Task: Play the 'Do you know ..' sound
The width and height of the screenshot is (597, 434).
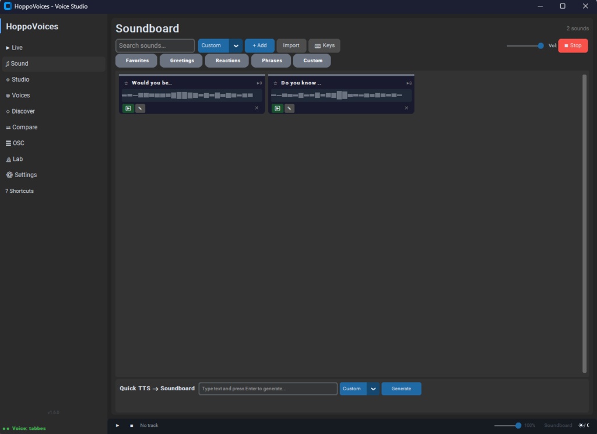Action: (x=278, y=108)
